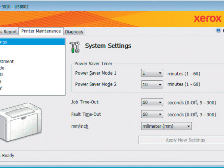The height and width of the screenshot is (168, 224).
Task: Click the Ready status text in status bar
Action: (8, 155)
